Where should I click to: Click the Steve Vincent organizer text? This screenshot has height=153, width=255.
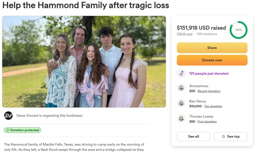(49, 116)
